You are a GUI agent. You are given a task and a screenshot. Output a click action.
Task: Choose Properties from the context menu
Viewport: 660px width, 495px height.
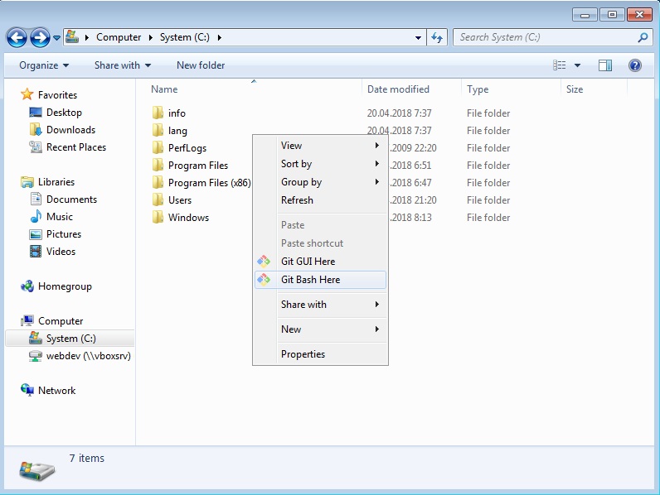(320, 353)
